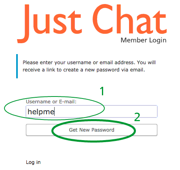Return to login via Log in text

tap(33, 162)
